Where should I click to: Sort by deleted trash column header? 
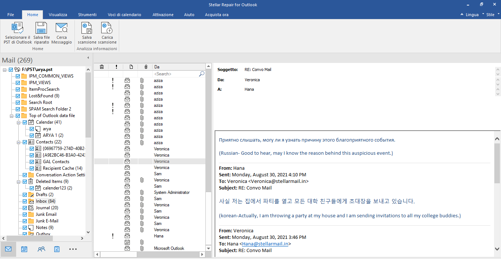(x=102, y=67)
